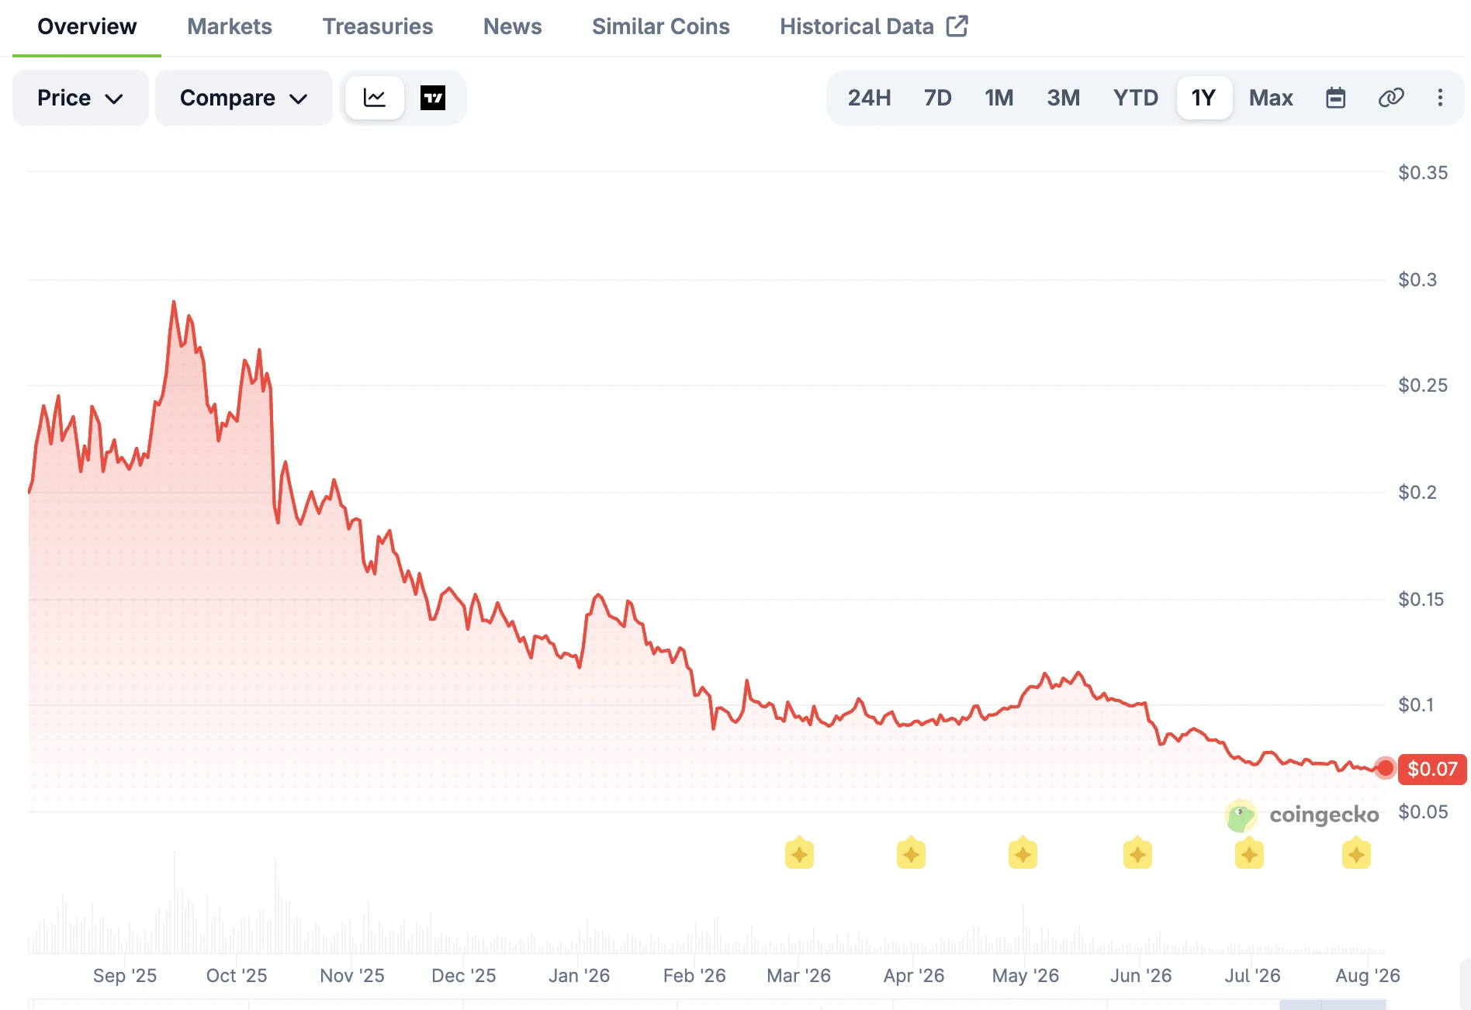Select the 7D time range
Image resolution: width=1471 pixels, height=1010 pixels.
coord(937,98)
